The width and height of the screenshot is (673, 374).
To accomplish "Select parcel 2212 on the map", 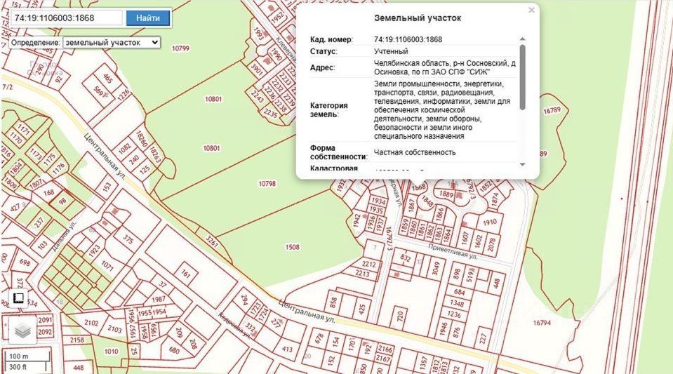I will pos(368,265).
